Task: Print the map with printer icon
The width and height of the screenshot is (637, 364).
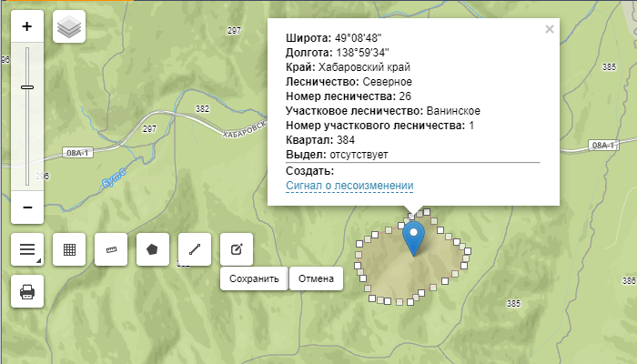Action: click(27, 291)
